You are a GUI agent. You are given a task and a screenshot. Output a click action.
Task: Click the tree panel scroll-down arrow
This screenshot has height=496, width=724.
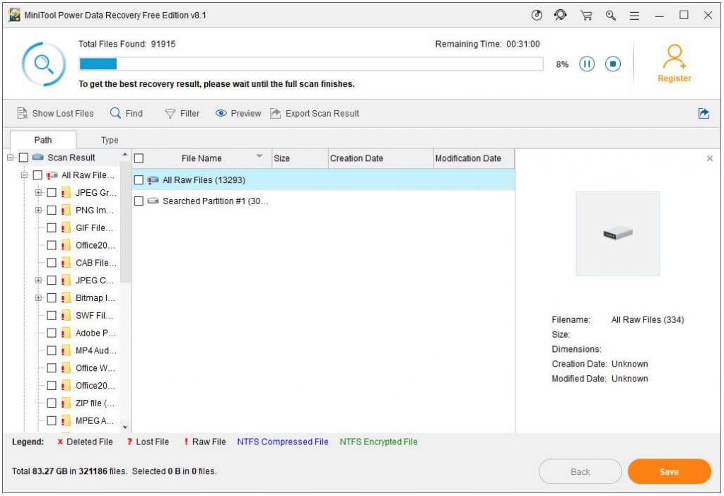pos(125,427)
